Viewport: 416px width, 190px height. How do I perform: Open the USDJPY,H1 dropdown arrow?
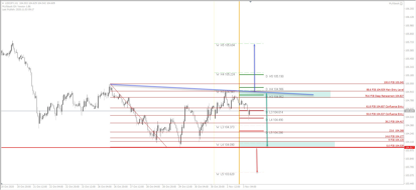point(3,3)
